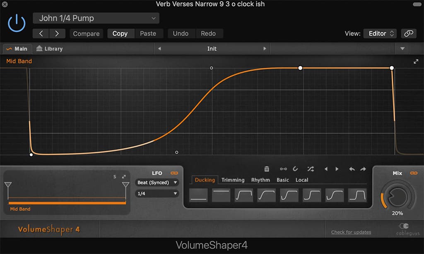This screenshot has height=254, width=424.
Task: Click the randomize shuffle icon
Action: coord(311,169)
